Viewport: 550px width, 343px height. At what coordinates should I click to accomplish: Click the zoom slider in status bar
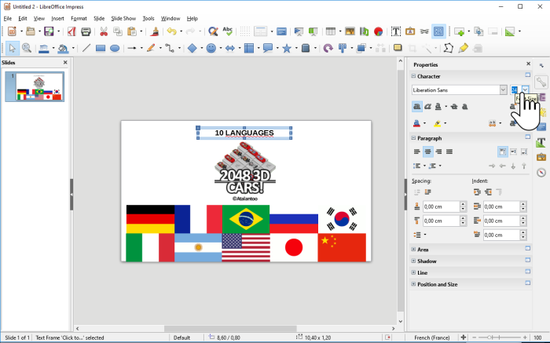tap(499, 338)
